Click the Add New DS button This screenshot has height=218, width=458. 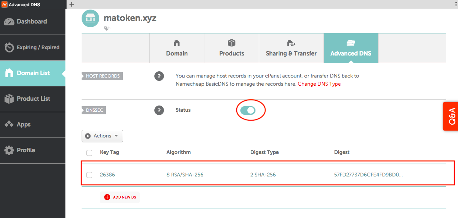(x=120, y=197)
